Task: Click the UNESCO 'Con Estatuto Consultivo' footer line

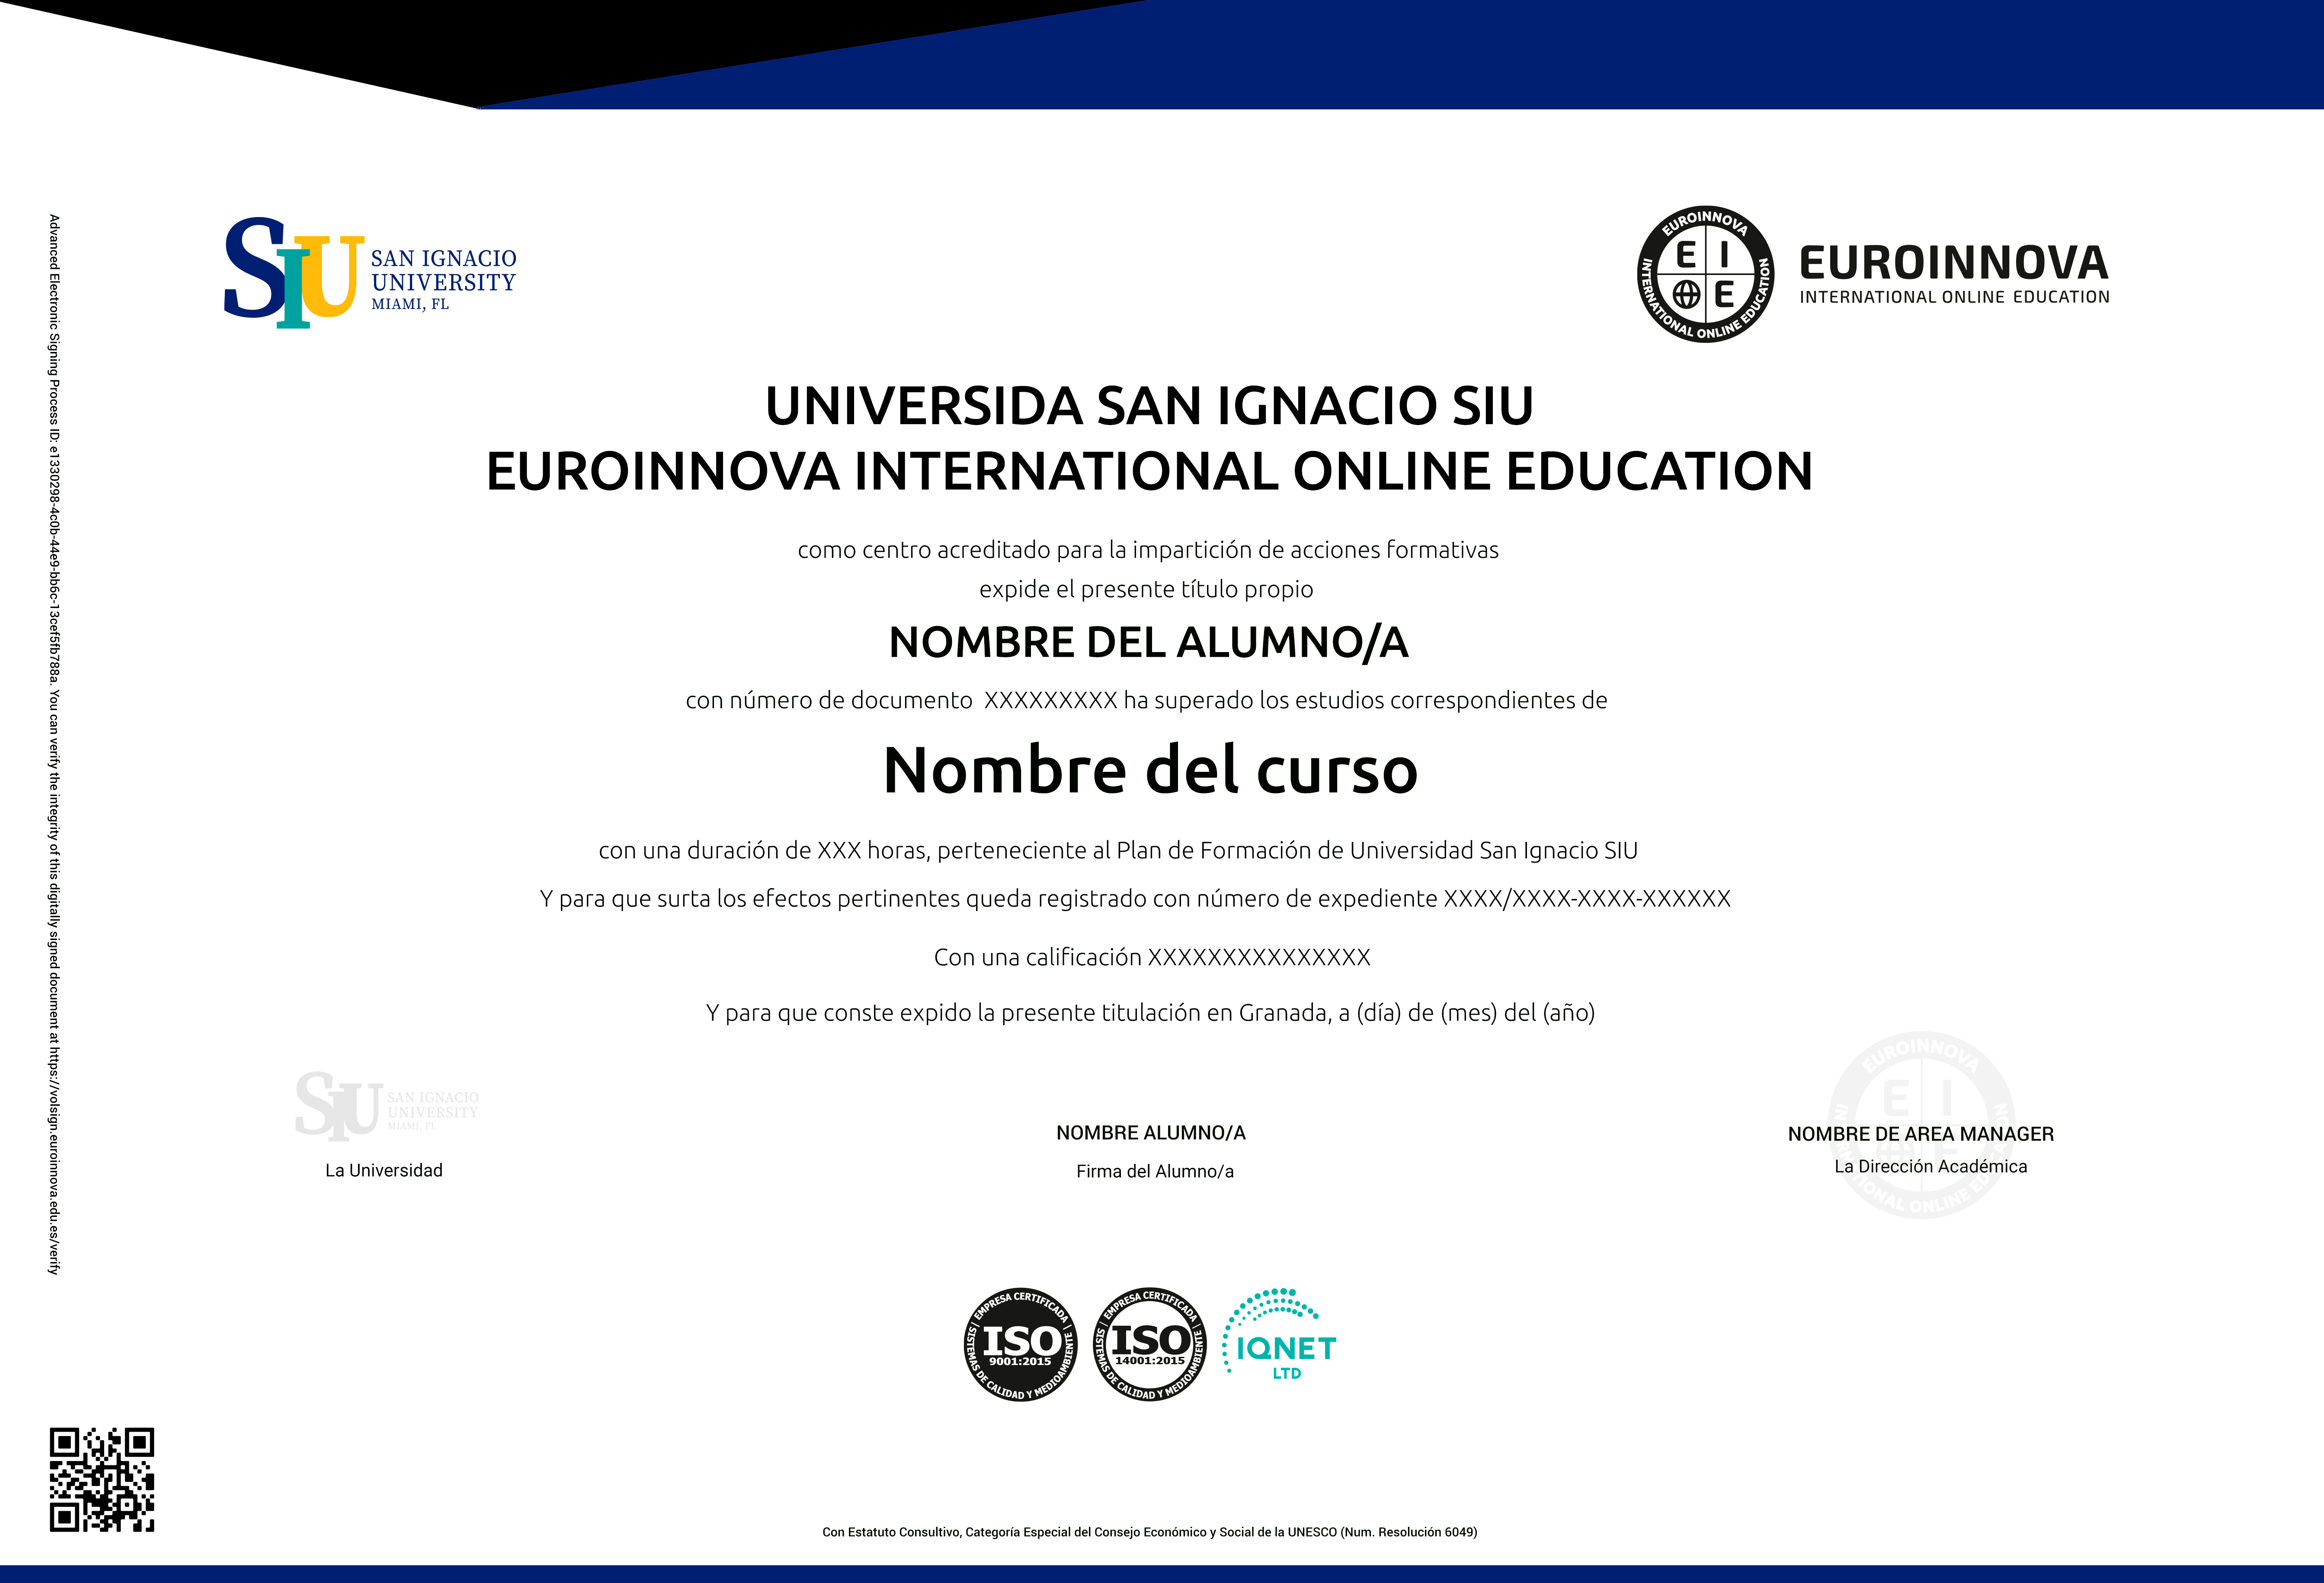Action: coord(1150,1532)
